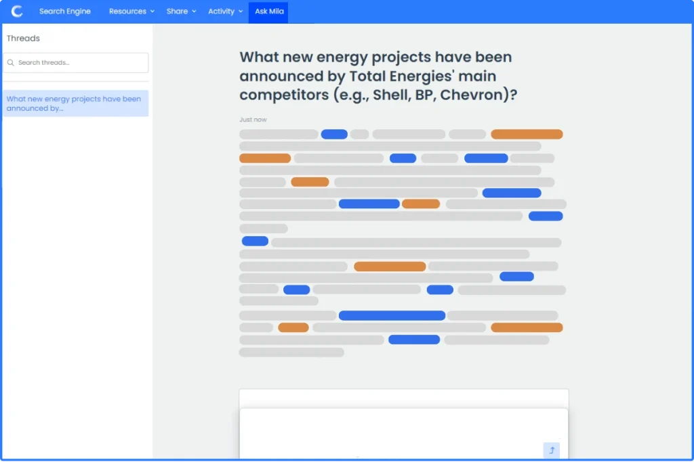Click the chevron beside Resources

(152, 11)
